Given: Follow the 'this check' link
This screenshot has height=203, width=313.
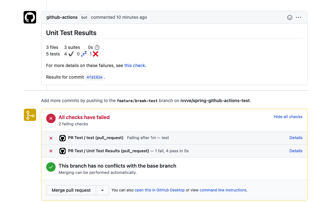Looking at the screenshot, I should [135, 65].
